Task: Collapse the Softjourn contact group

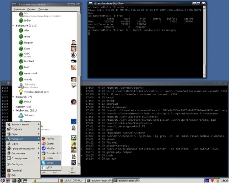Action: click(13, 26)
